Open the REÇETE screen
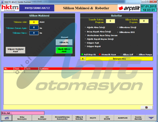The height and width of the screenshot is (122, 158). click(x=93, y=118)
